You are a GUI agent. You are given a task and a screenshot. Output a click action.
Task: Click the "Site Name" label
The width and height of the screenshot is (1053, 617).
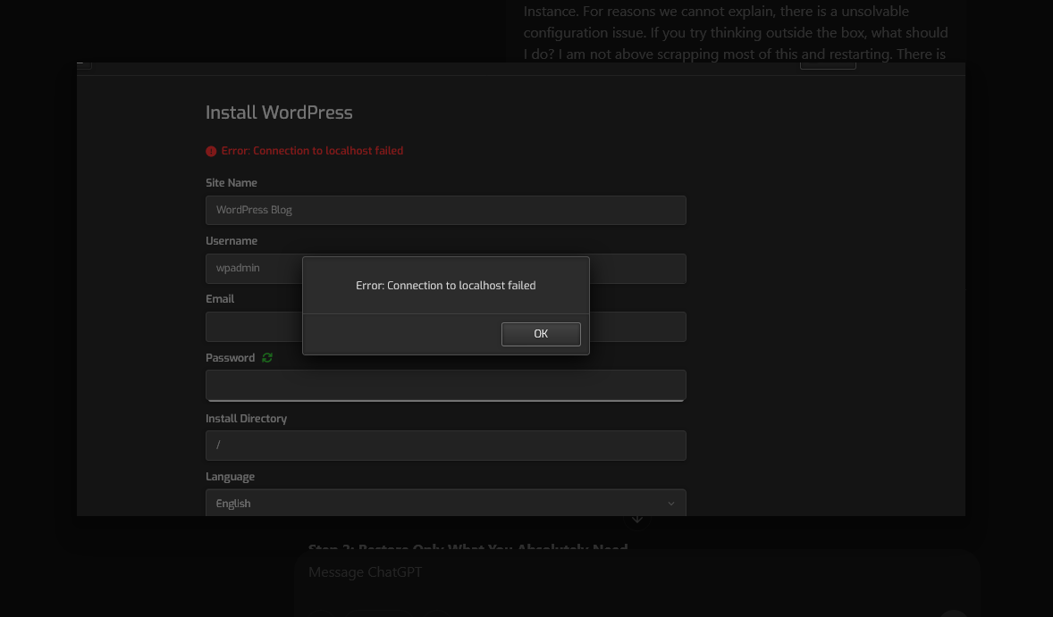coord(231,182)
